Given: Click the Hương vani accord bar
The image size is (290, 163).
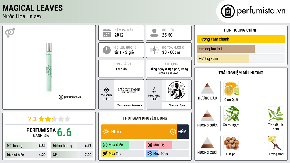Looking at the screenshot, I should click(x=241, y=58).
